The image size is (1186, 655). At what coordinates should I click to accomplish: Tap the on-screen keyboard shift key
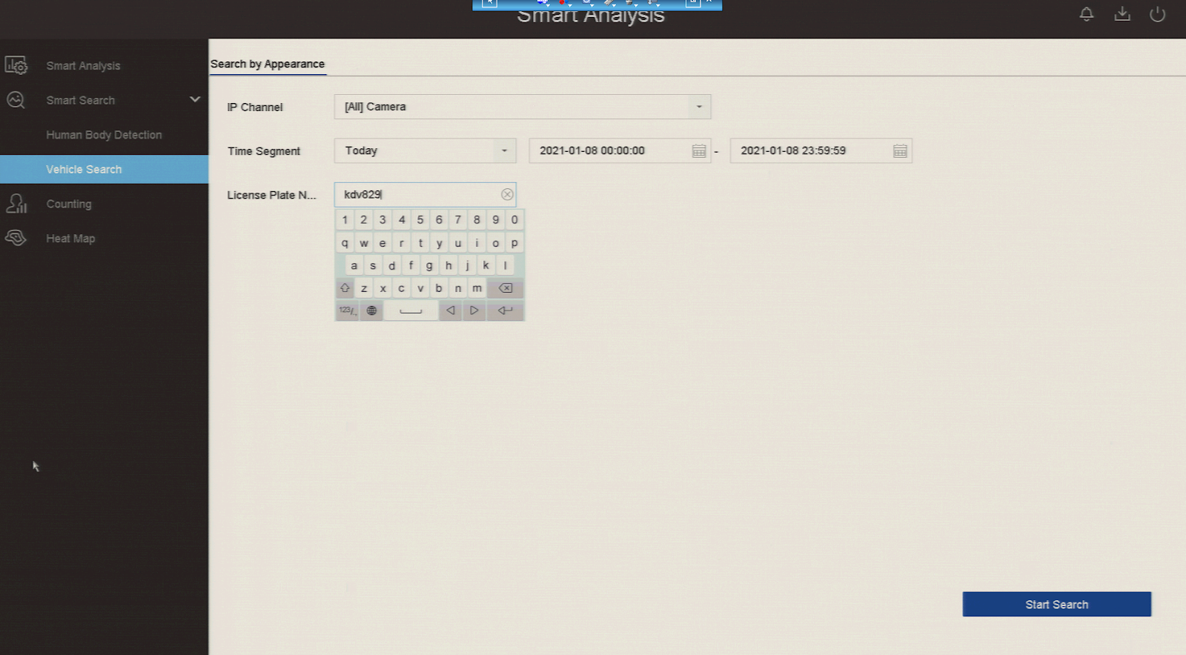pyautogui.click(x=345, y=288)
